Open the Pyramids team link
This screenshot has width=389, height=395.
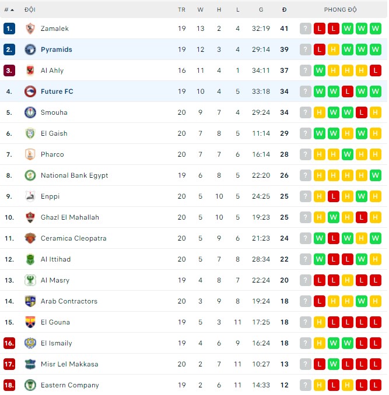[x=57, y=50]
